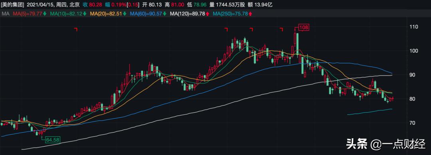Click the 108 peak price label
Image resolution: width=431 pixels, height=155 pixels.
click(x=304, y=27)
